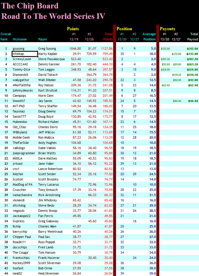Select nickname Hubeedoo
Viewport: 199px width, 276px height.
(x=20, y=122)
